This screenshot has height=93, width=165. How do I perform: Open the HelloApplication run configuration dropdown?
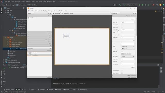(x=130, y=5)
